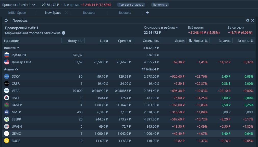Click the UWGN stock logo
Viewport: 258px width, 147px height.
(x=7, y=126)
